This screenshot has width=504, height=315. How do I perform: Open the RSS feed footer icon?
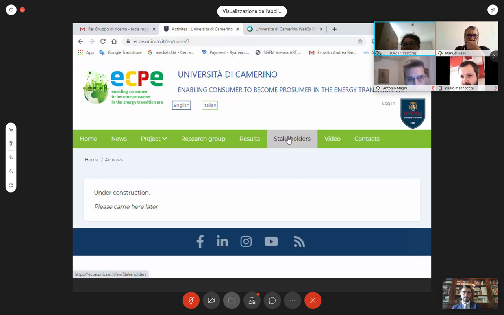(x=299, y=241)
